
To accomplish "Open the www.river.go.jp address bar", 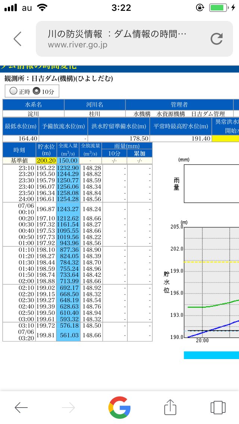I will pos(134,39).
